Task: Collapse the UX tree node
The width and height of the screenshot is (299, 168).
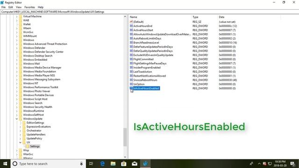Action: [x=20, y=142]
